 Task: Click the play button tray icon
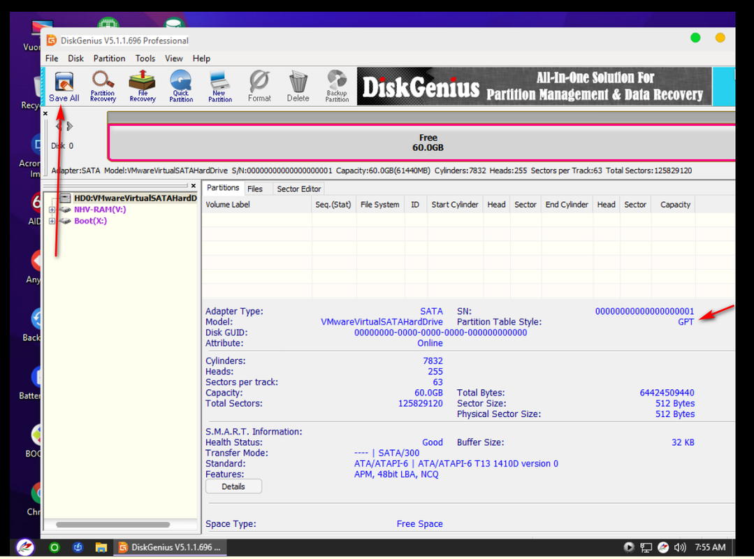pos(628,547)
